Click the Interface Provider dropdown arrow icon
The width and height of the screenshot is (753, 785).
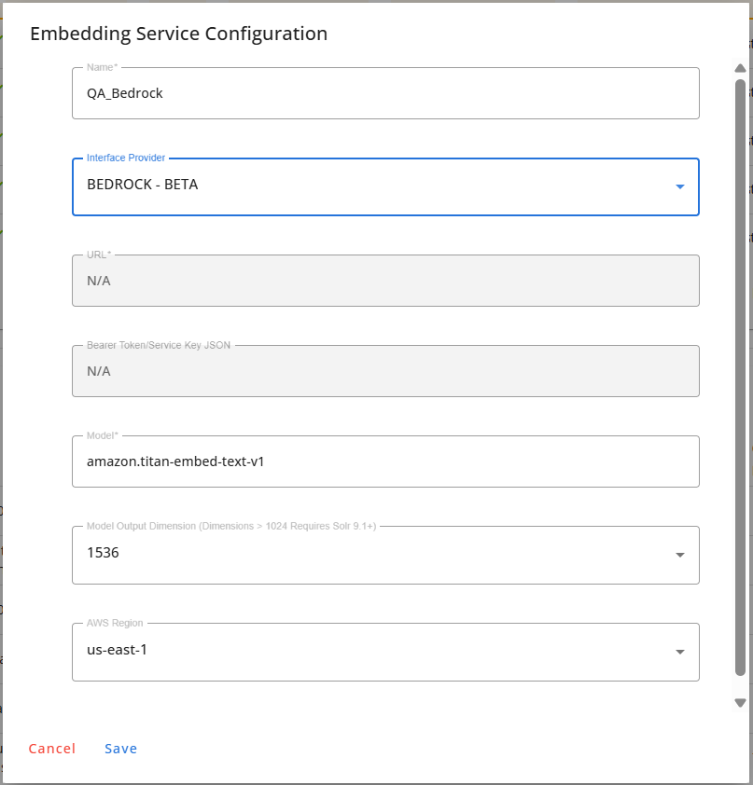680,186
